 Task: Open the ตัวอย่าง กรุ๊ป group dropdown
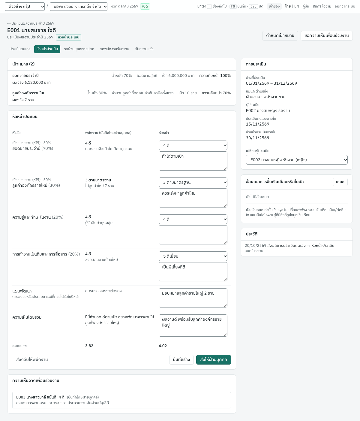(x=25, y=6)
